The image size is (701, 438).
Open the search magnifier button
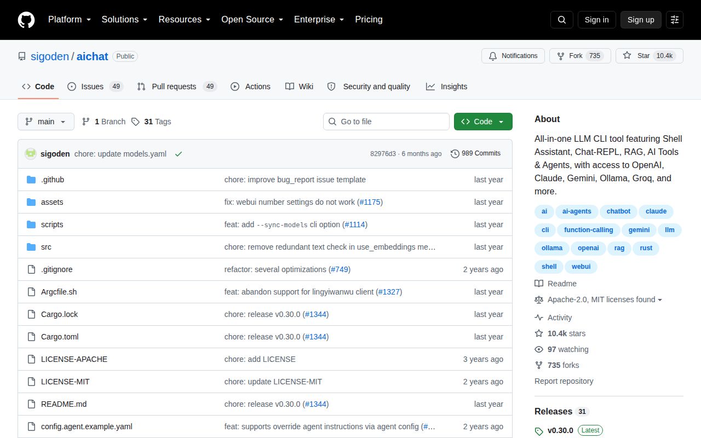(x=562, y=20)
